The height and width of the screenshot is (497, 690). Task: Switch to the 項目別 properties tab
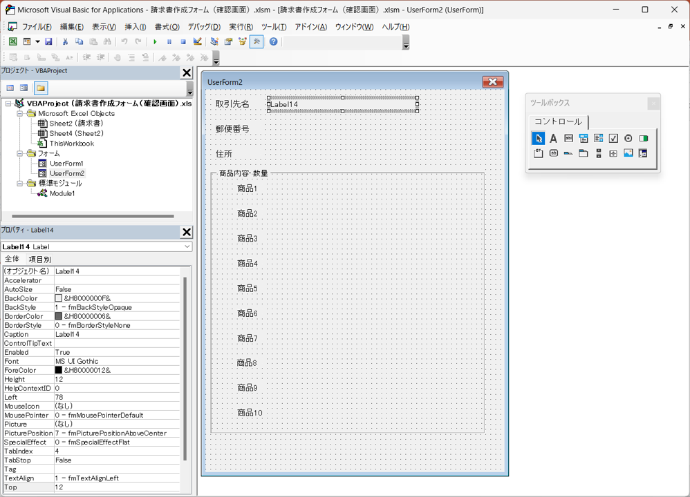39,260
